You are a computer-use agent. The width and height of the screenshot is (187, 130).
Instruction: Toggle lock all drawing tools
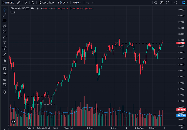click(x=4, y=79)
